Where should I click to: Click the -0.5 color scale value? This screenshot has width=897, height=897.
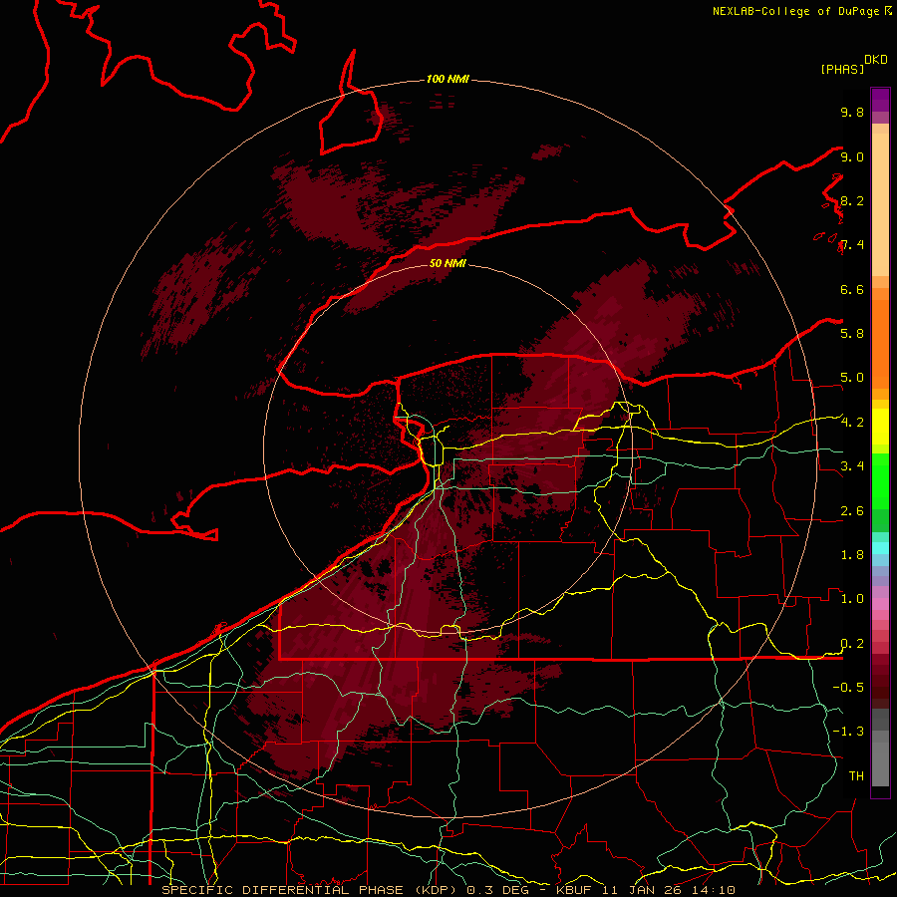tap(848, 687)
